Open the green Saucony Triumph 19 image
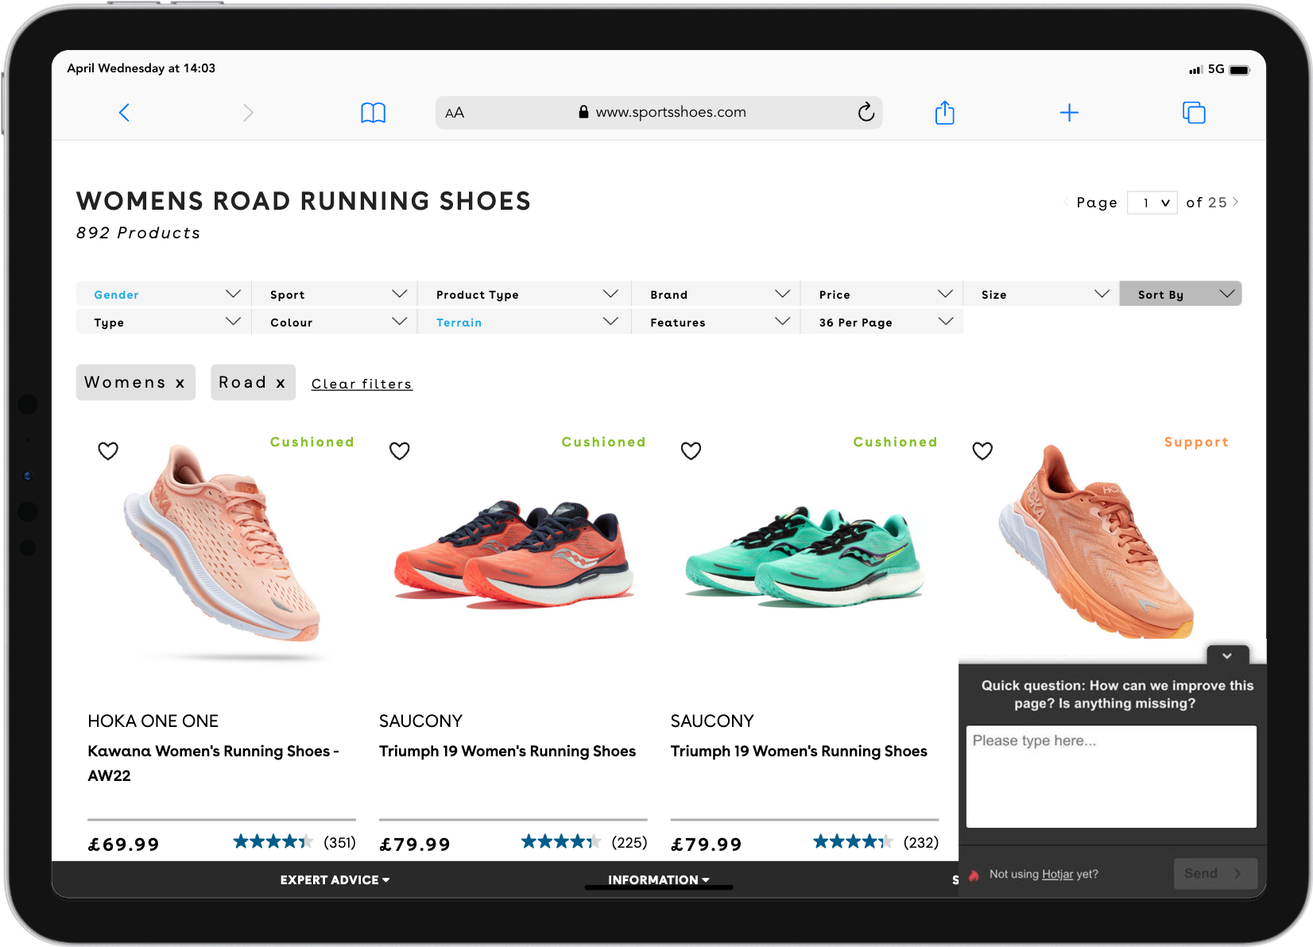The width and height of the screenshot is (1313, 947). click(x=805, y=556)
